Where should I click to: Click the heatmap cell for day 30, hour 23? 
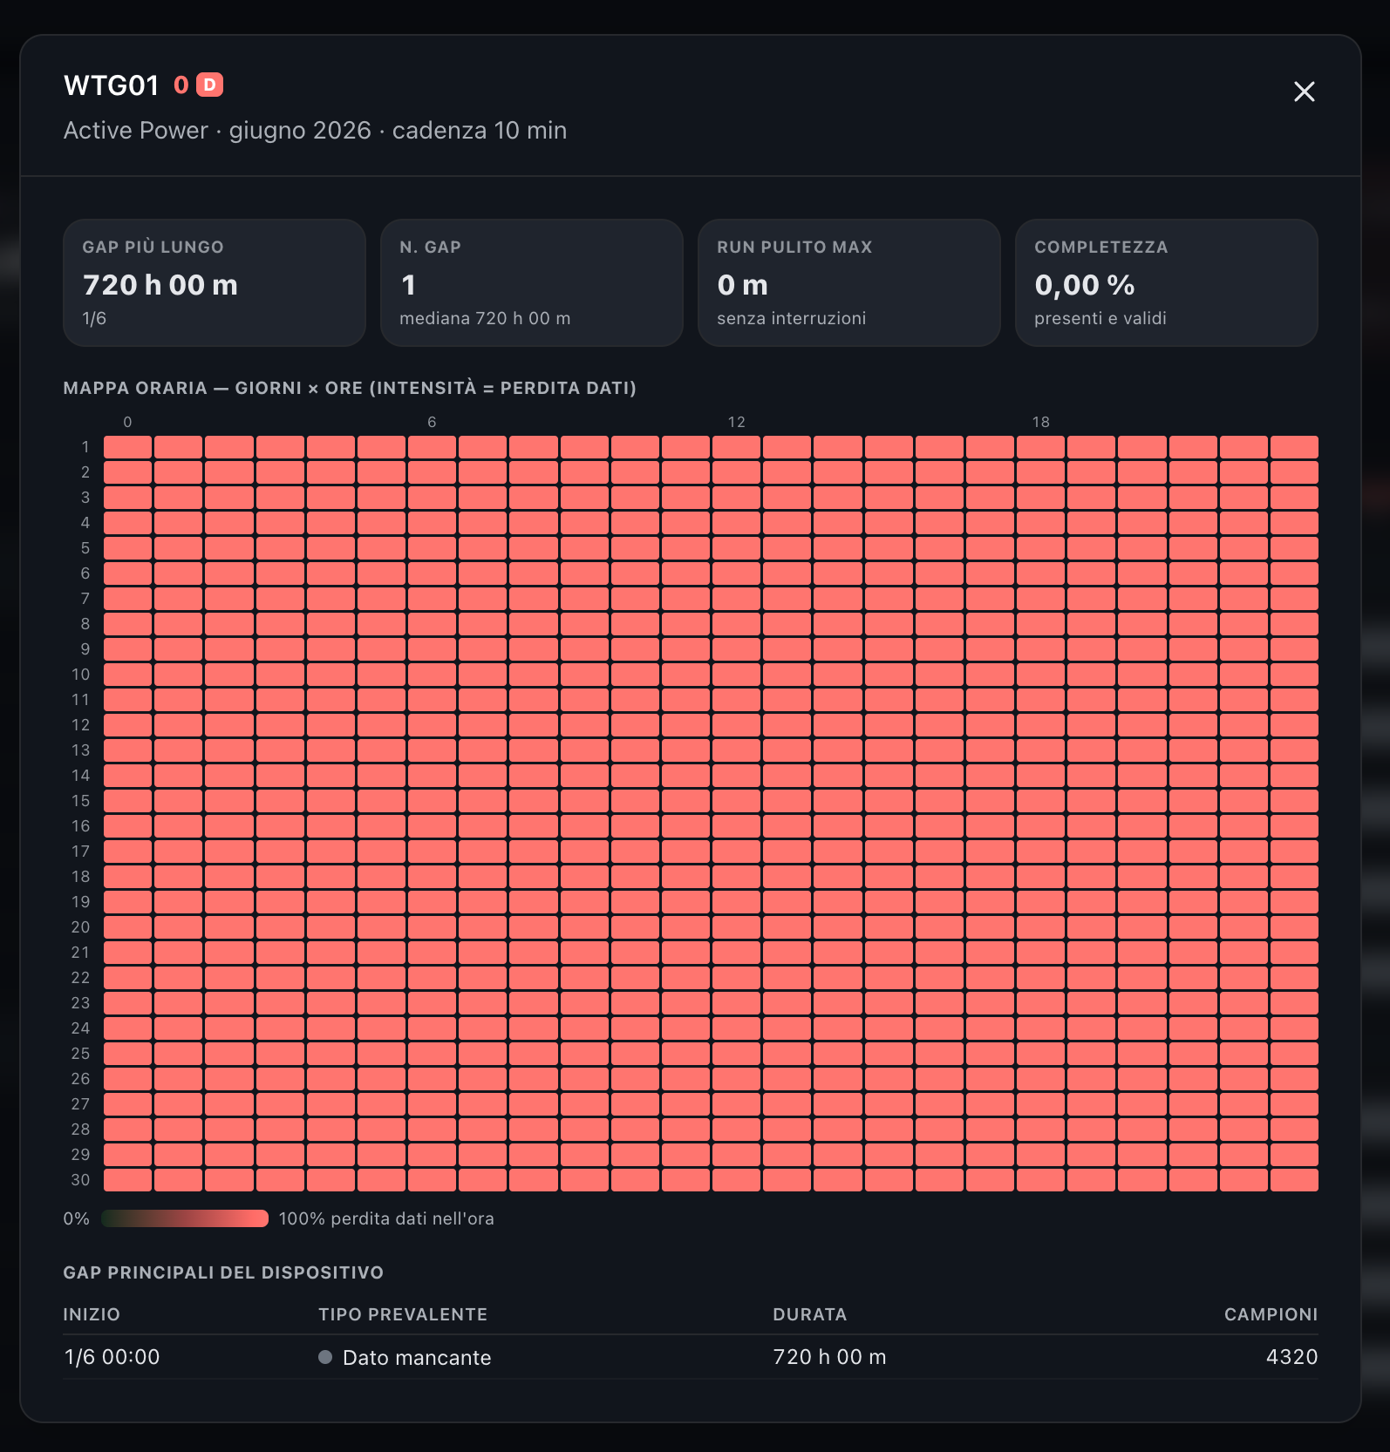click(1294, 1180)
